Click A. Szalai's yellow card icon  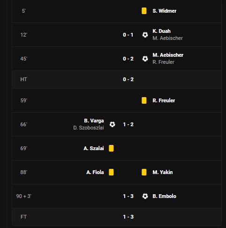pos(111,148)
